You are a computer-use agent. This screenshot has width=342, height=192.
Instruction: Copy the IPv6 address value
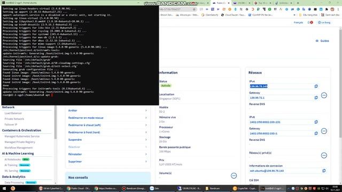tap(316, 122)
